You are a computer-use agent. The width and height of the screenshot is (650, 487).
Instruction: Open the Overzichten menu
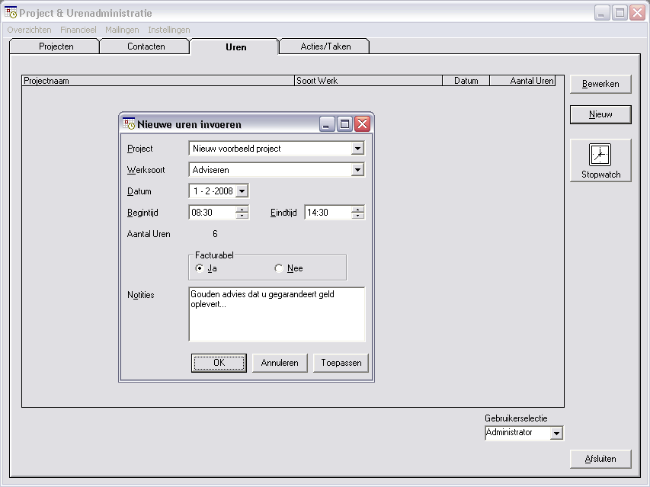coord(29,30)
